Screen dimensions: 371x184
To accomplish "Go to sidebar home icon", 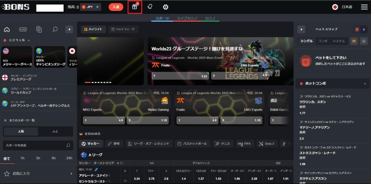I will [7, 30].
